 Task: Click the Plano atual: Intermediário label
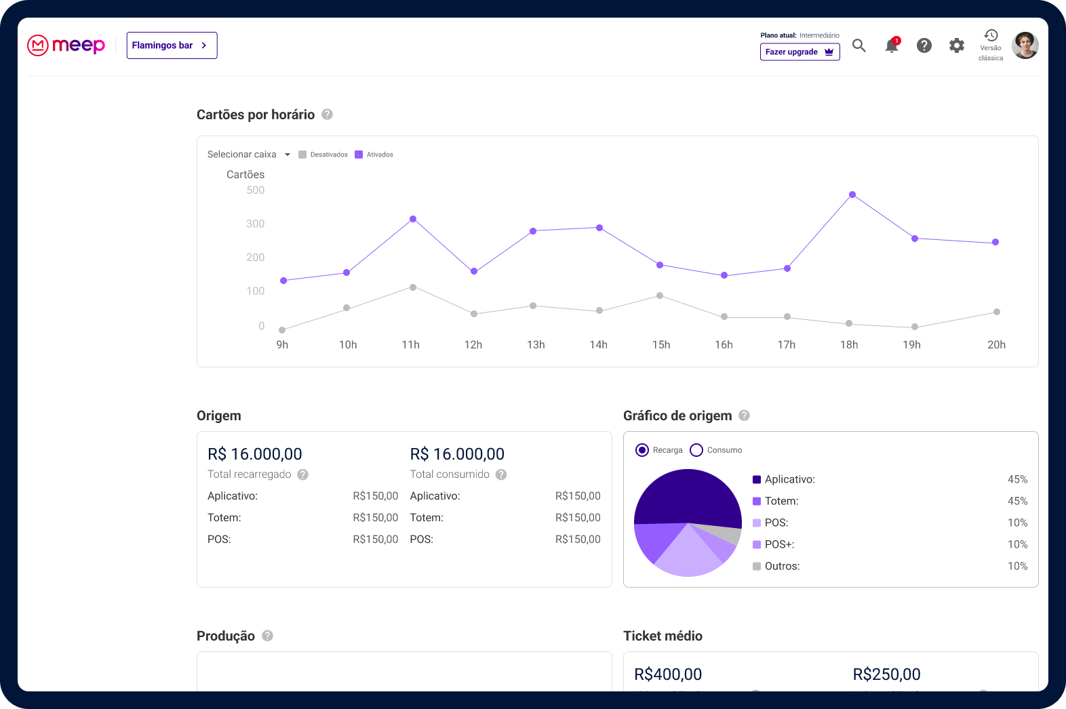tap(799, 35)
